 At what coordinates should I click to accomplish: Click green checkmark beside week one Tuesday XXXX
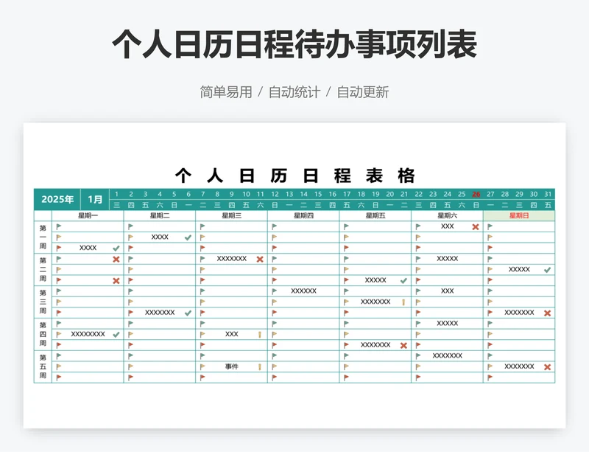(188, 237)
